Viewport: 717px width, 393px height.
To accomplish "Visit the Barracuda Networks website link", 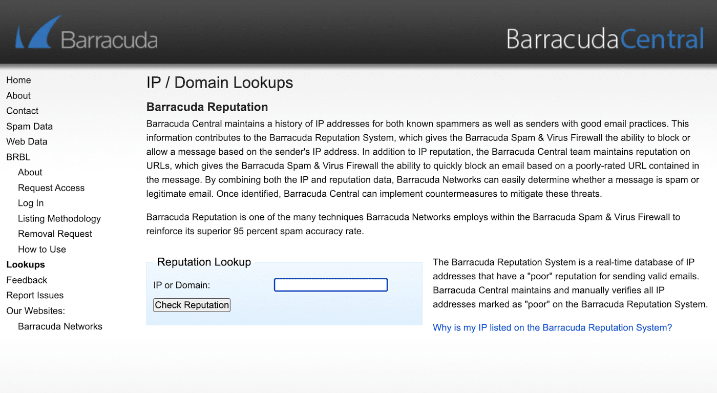I will click(60, 326).
